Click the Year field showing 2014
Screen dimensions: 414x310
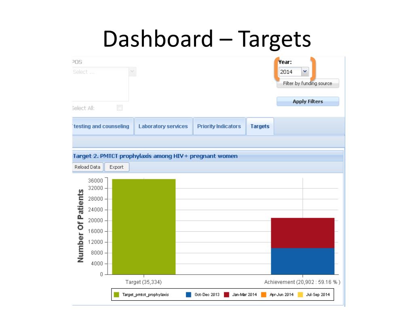point(290,71)
